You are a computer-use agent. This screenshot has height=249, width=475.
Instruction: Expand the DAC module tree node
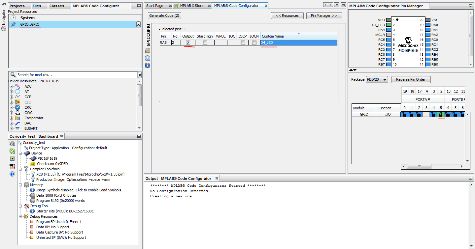(12, 123)
